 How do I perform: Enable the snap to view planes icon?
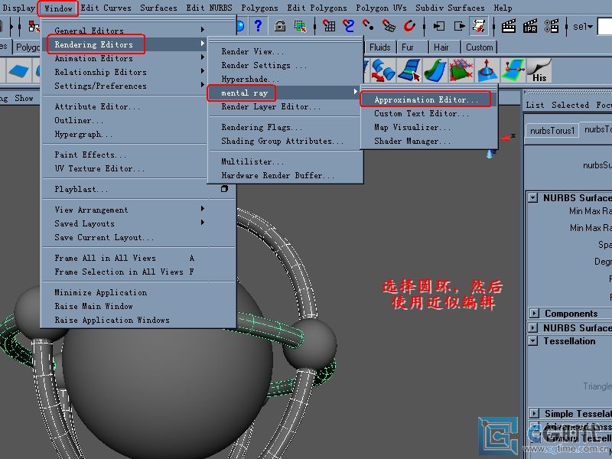coord(389,26)
